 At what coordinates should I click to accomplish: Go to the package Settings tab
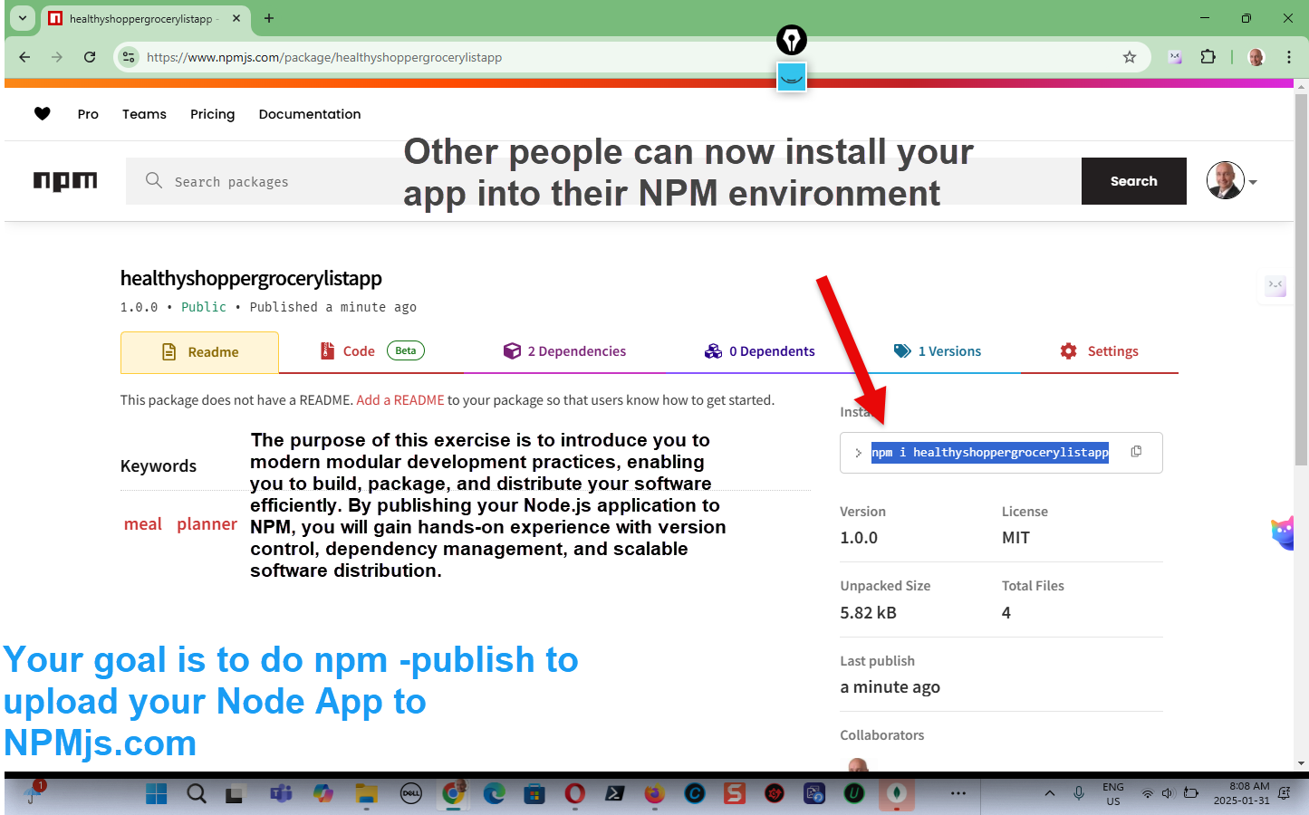point(1099,351)
